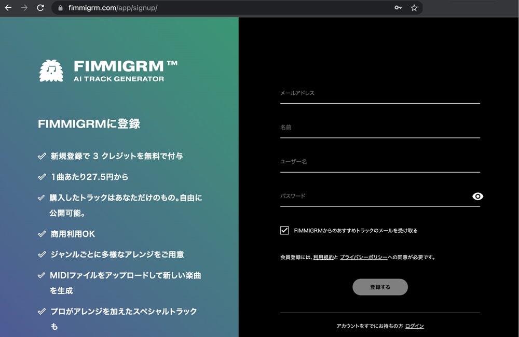
Task: Open saved passwords key icon
Action: coord(398,8)
